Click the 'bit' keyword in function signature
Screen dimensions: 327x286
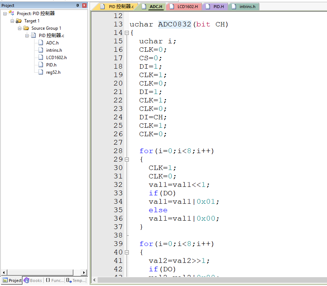coord(203,24)
